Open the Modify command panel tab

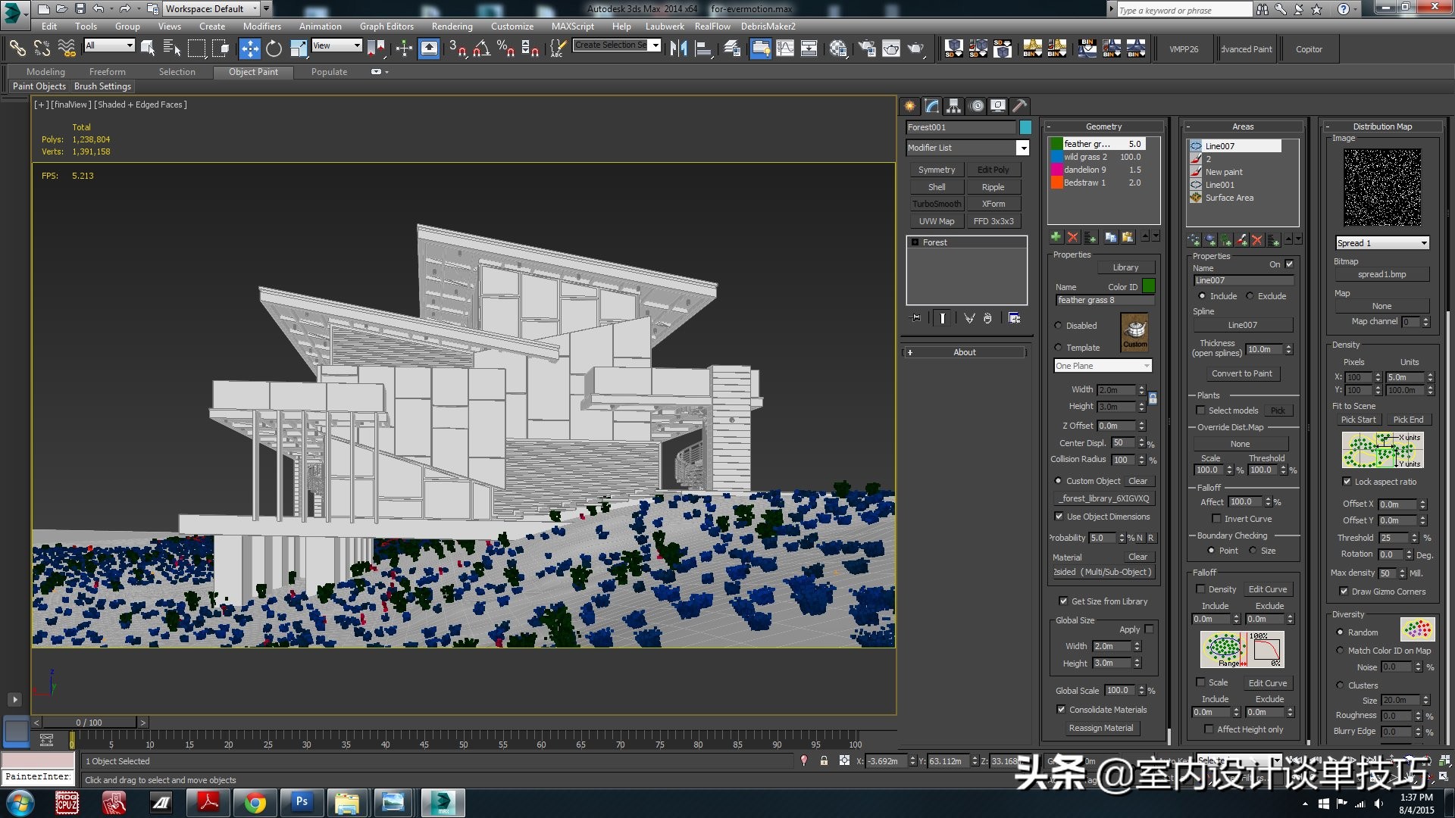pos(931,106)
